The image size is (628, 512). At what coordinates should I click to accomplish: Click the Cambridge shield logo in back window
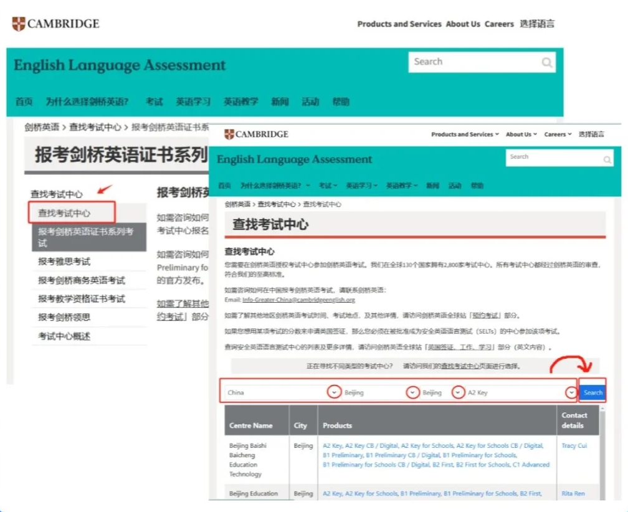click(x=19, y=24)
